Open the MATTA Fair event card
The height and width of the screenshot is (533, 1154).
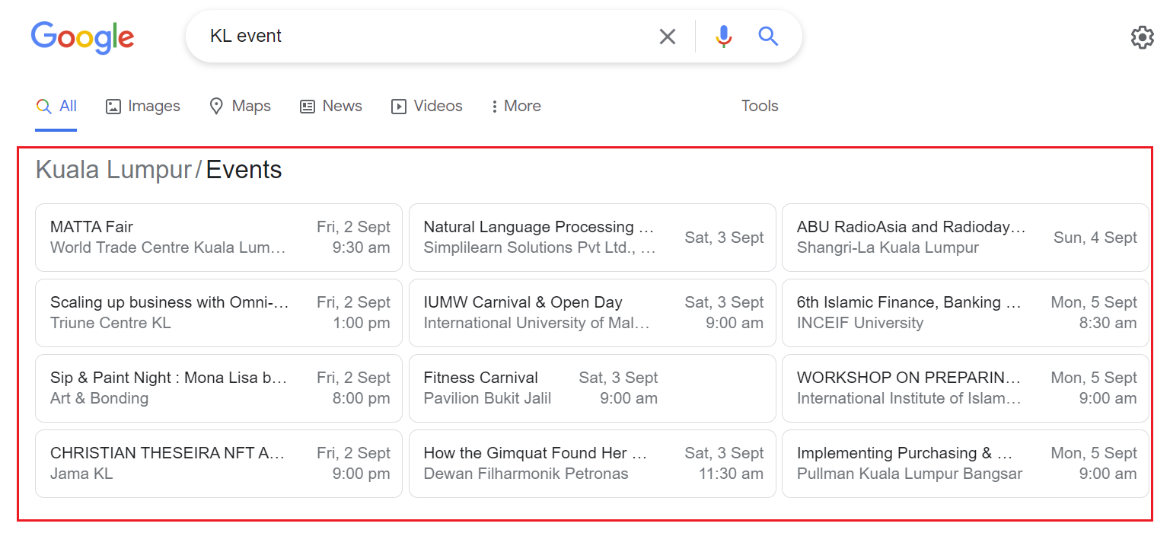click(218, 238)
